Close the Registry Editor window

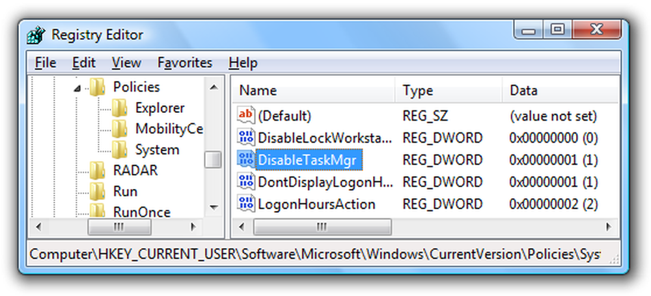point(596,30)
